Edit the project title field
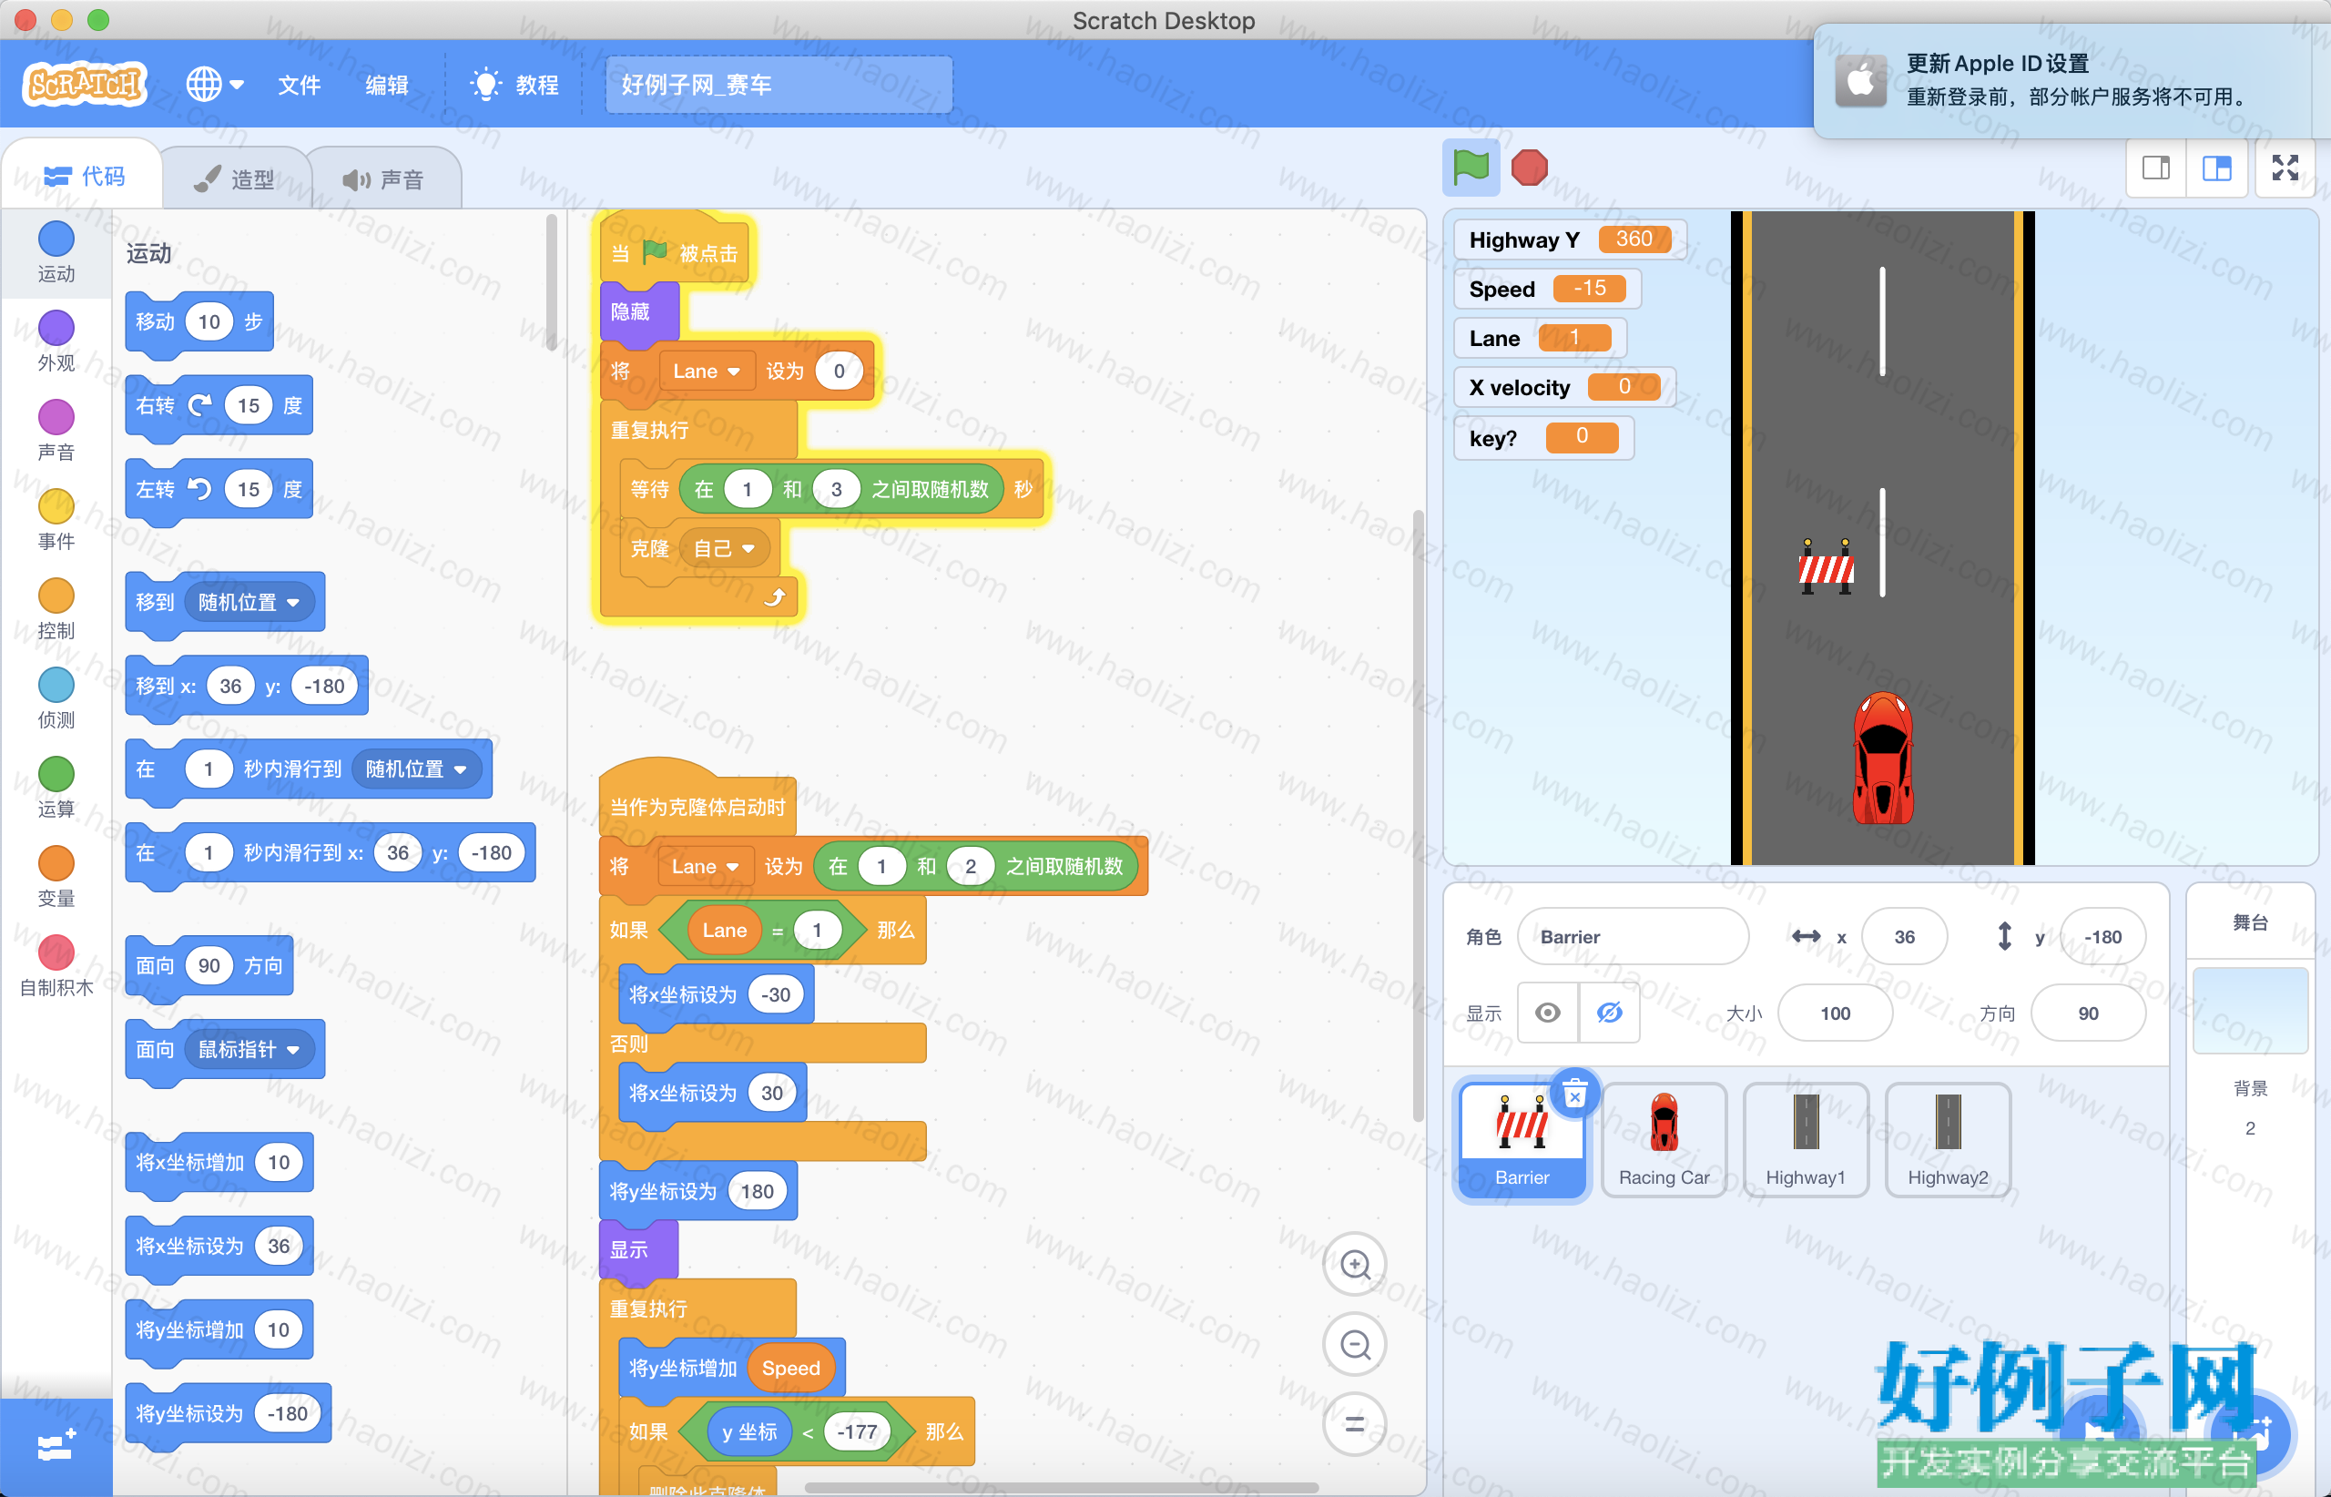Viewport: 2331px width, 1497px height. [779, 85]
